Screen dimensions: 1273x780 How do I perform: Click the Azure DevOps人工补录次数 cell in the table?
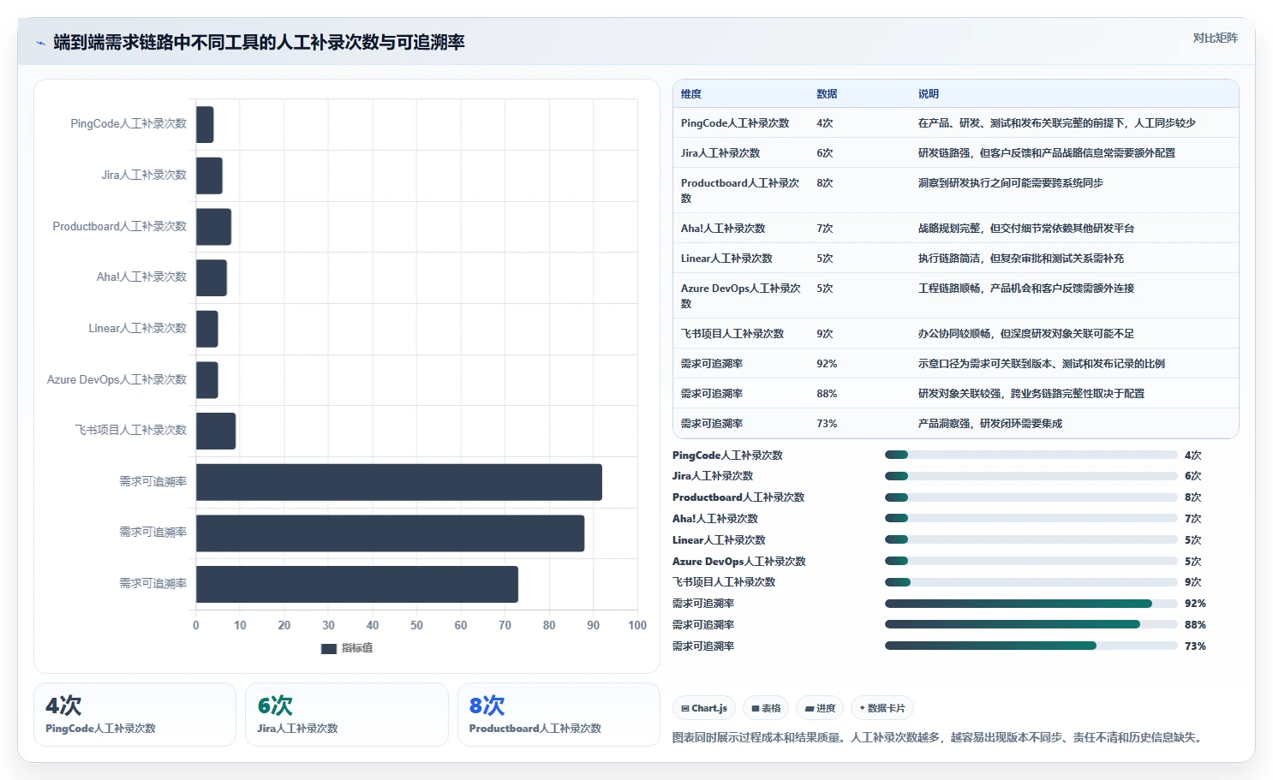click(740, 295)
